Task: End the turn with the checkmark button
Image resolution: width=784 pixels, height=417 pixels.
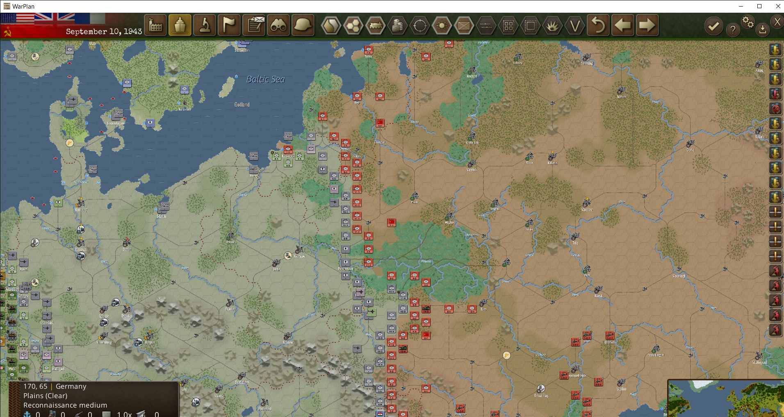Action: tap(714, 26)
